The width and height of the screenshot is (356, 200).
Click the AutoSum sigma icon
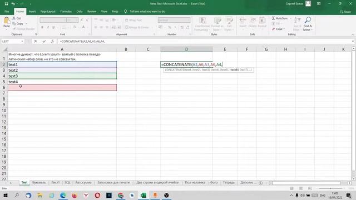coord(273,18)
